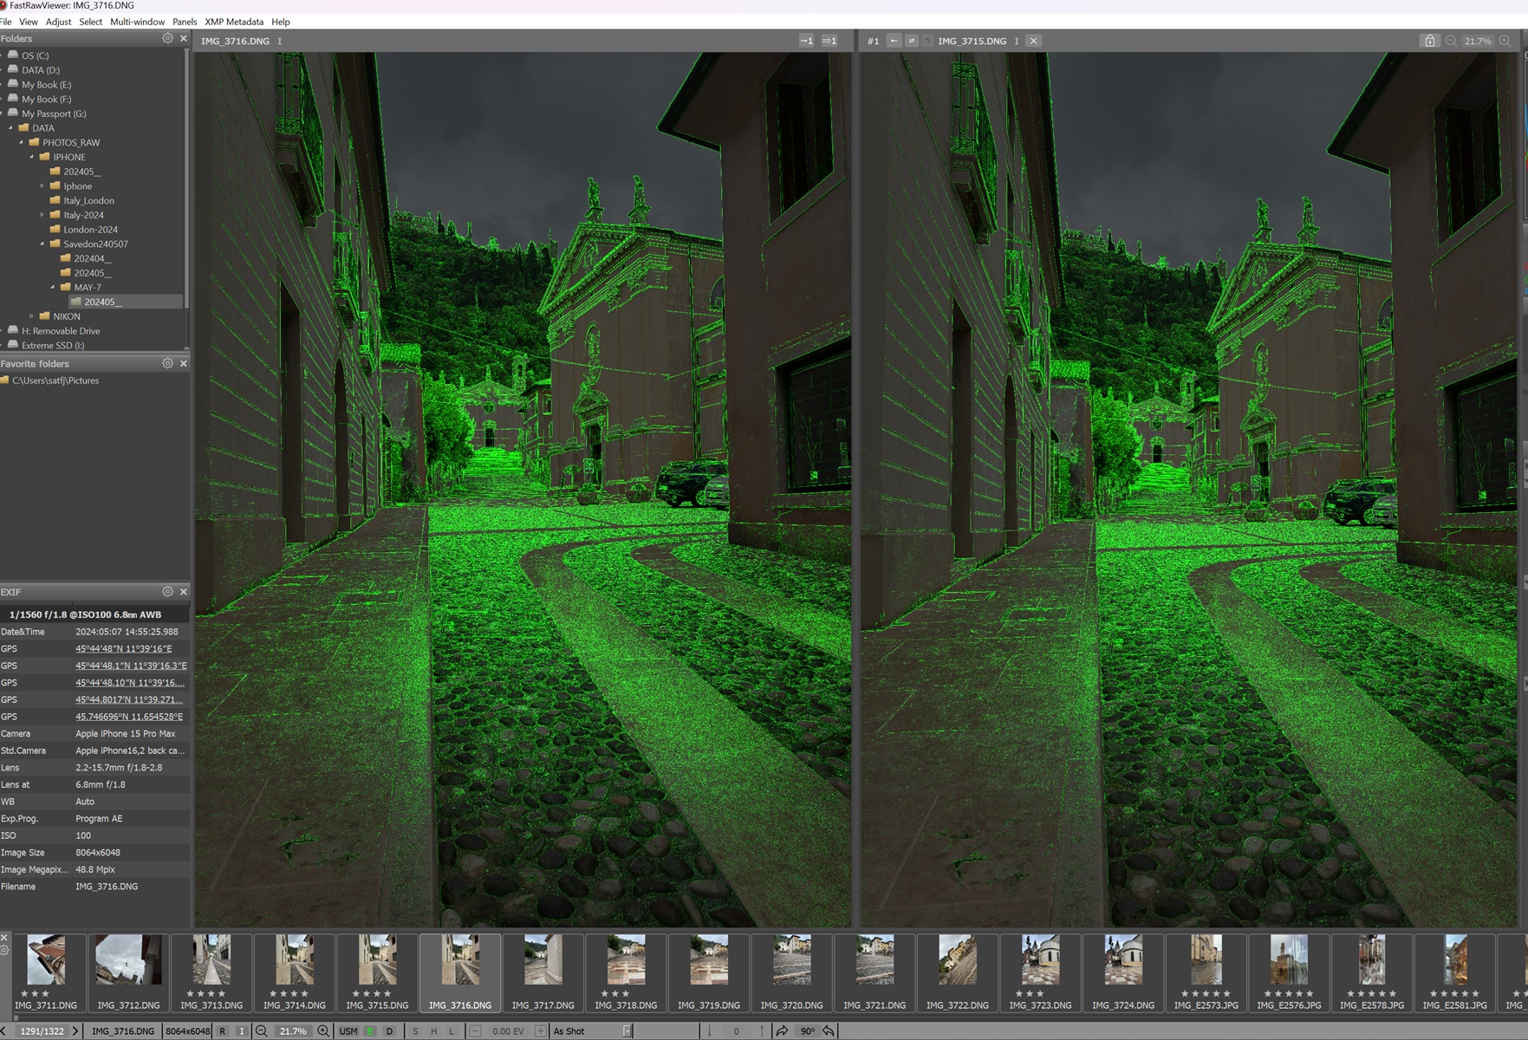Zoom out using bottom status bar magnifier
1528x1040 pixels.
pyautogui.click(x=261, y=1030)
